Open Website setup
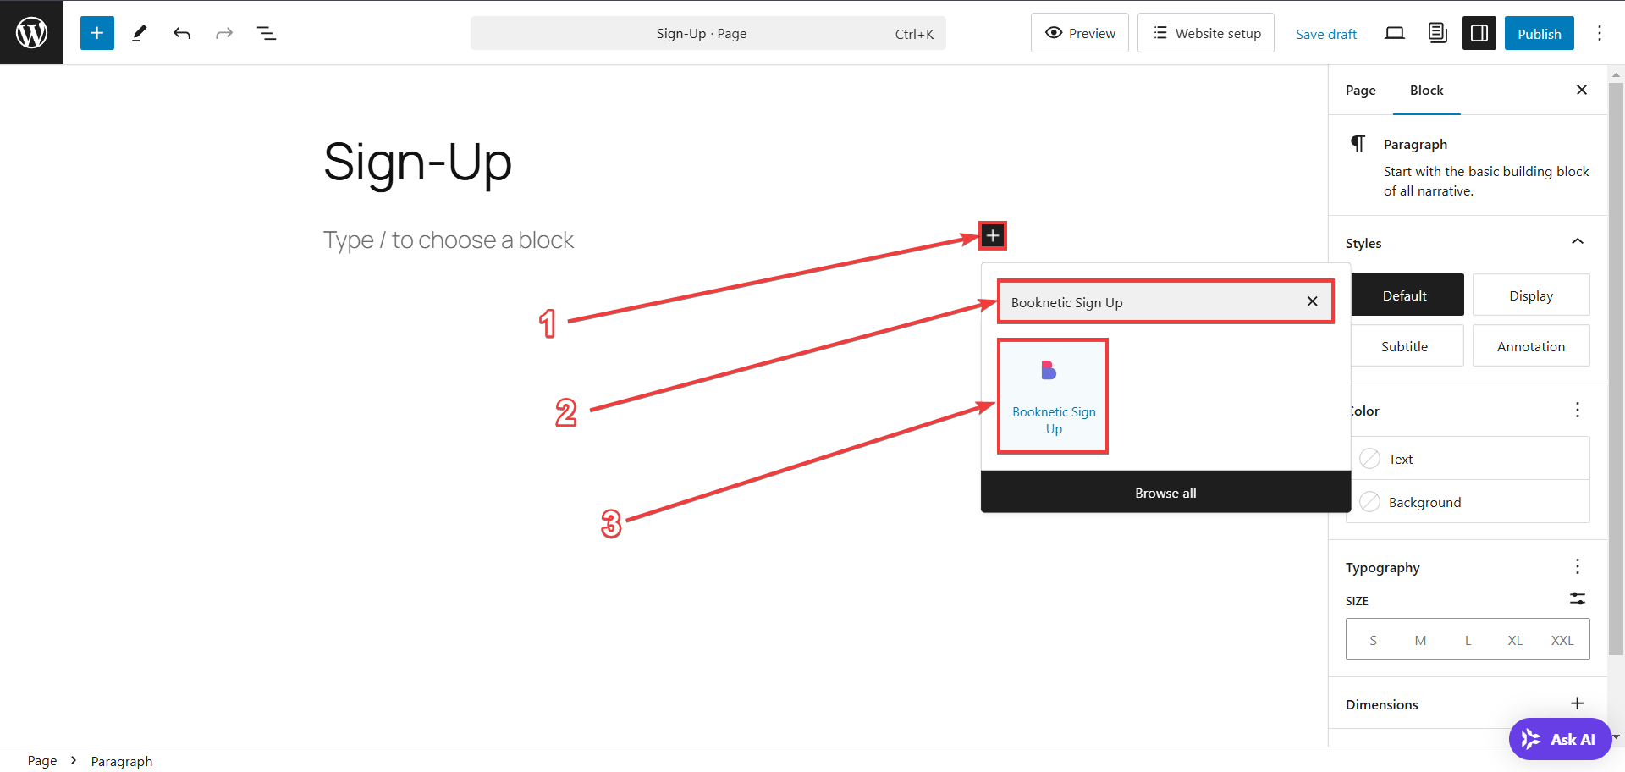This screenshot has height=772, width=1625. pos(1206,33)
